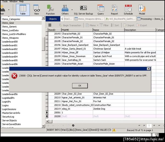
Task: Click the Memo toolbar button
Action: click(x=91, y=25)
